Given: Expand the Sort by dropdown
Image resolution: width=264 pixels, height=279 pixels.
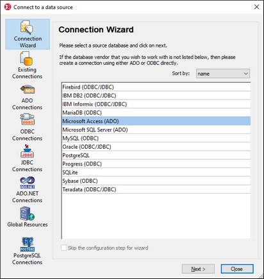Looking at the screenshot, I should coord(223,74).
